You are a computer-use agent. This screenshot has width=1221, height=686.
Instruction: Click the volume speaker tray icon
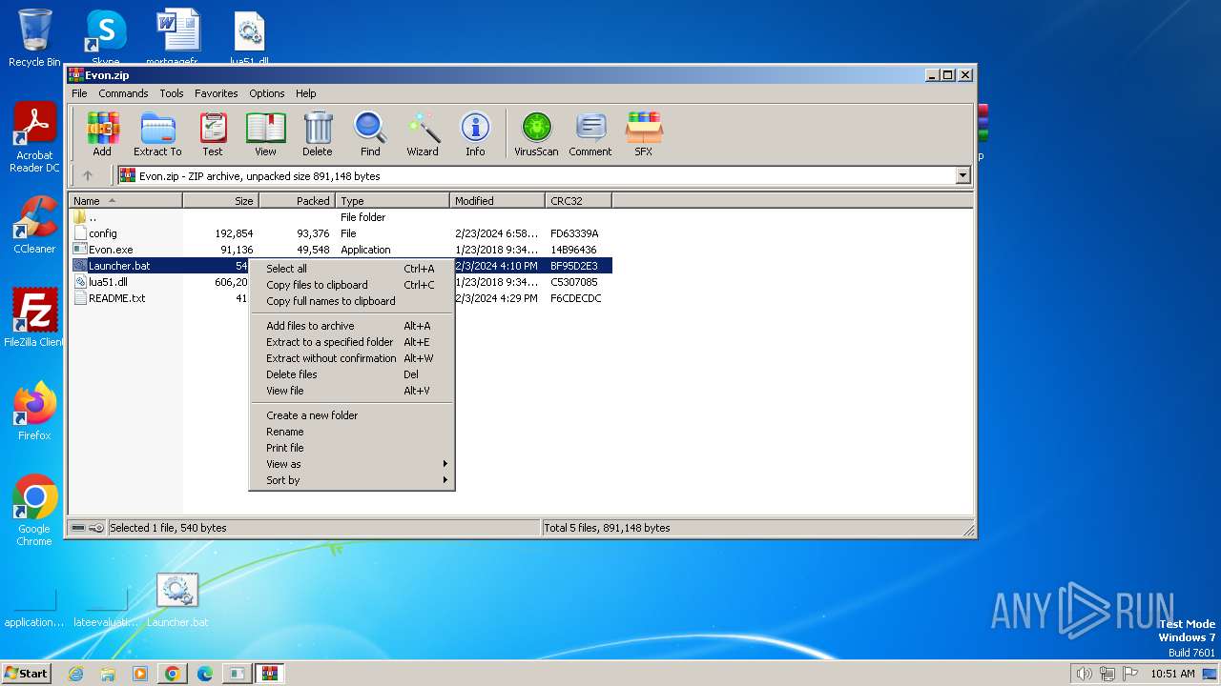pos(1084,674)
